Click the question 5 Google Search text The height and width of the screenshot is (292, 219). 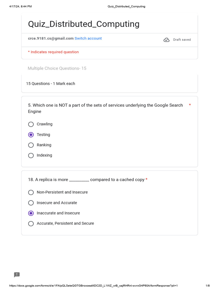point(105,108)
